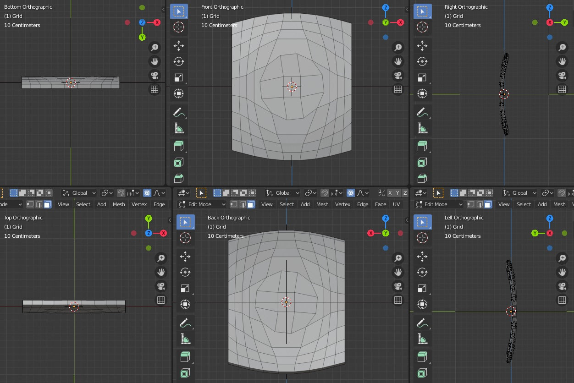The image size is (574, 383).
Task: Click the Add Cube tool in Right Orthographic viewport
Action: coord(422,146)
